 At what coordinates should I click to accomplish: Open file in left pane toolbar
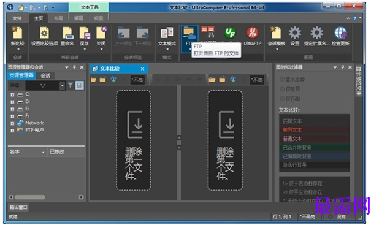pyautogui.click(x=93, y=79)
